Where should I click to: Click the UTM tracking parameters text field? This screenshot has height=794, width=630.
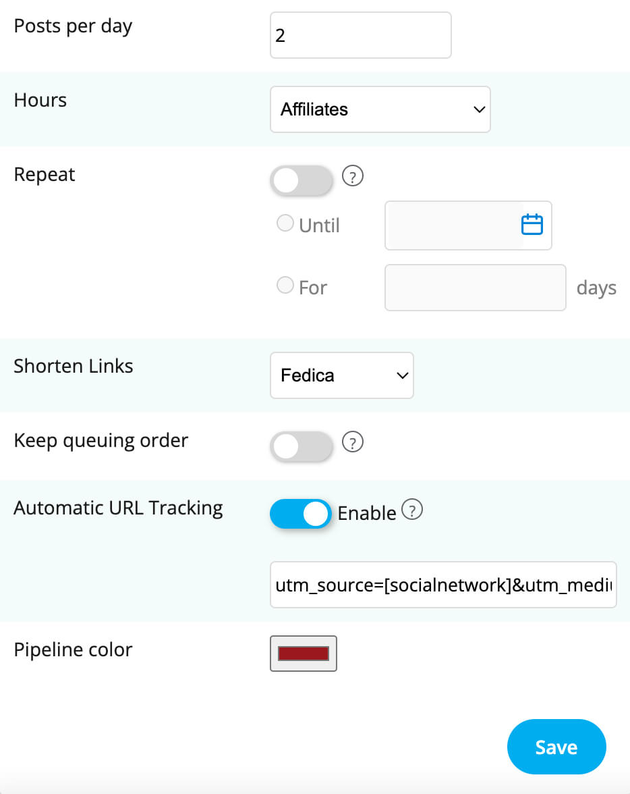point(442,585)
